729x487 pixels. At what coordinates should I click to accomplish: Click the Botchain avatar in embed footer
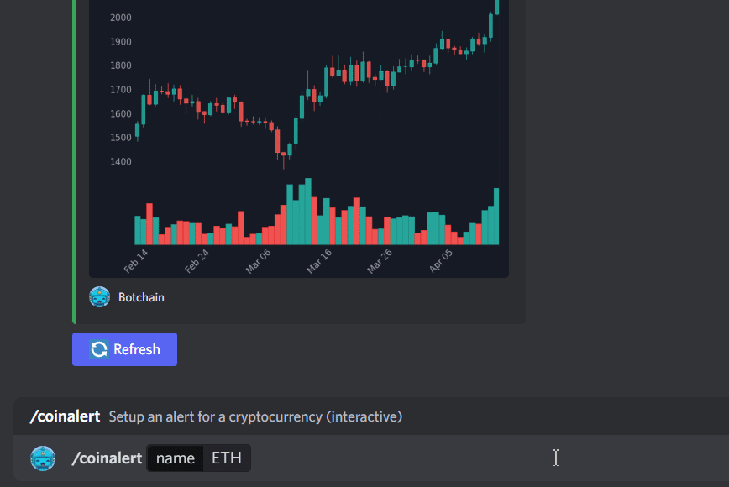pyautogui.click(x=100, y=297)
